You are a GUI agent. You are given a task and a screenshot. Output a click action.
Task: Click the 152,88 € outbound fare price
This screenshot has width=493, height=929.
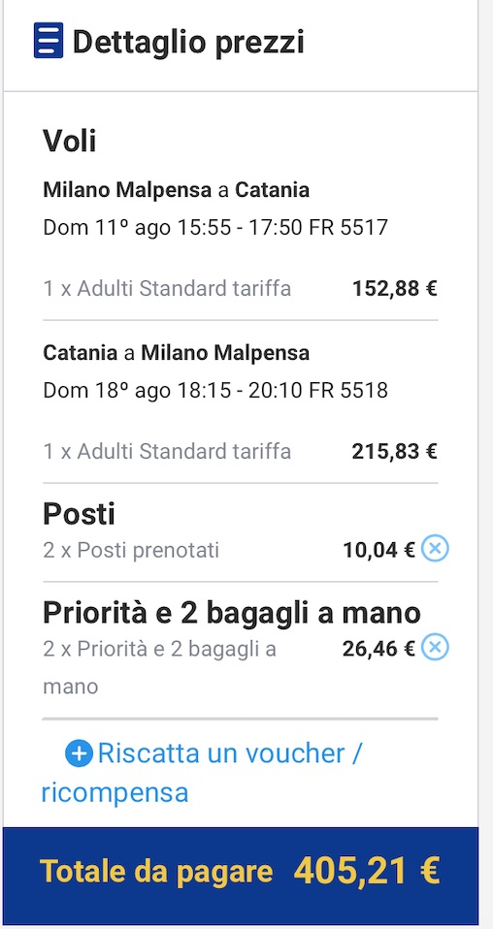pos(395,289)
